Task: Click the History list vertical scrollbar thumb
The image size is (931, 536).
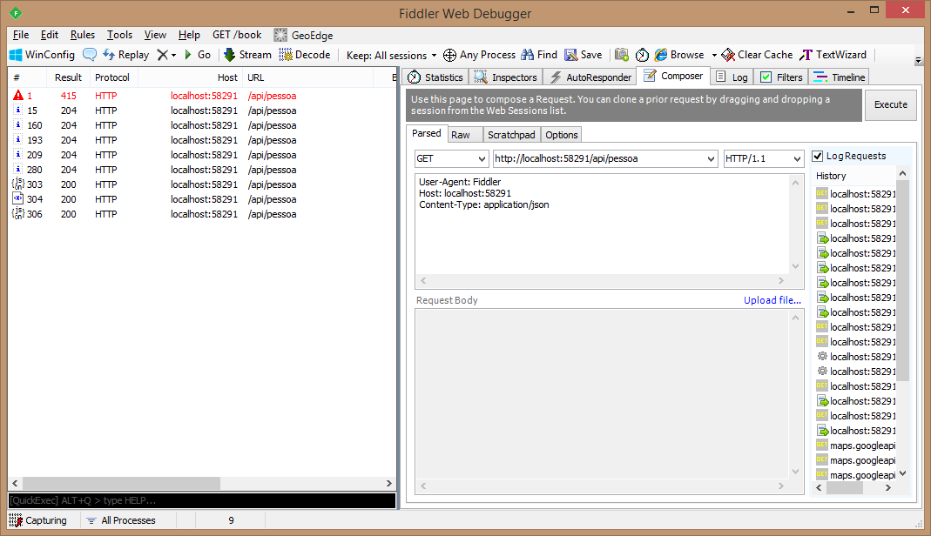Action: 902,281
